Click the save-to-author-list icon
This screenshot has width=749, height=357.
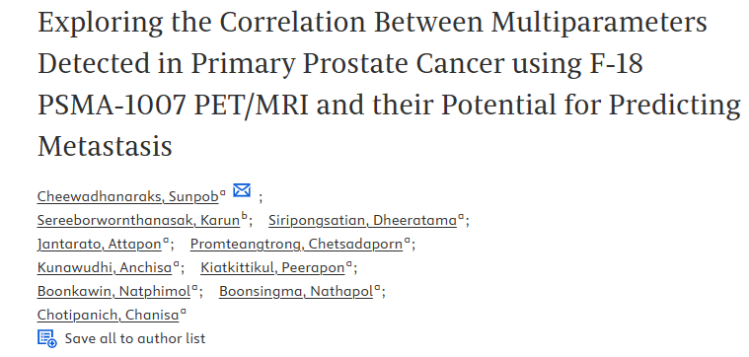pyautogui.click(x=47, y=338)
